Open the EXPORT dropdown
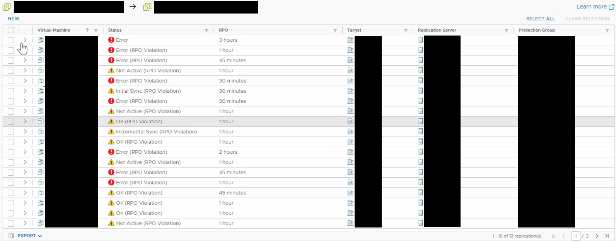The width and height of the screenshot is (616, 241). coord(30,236)
